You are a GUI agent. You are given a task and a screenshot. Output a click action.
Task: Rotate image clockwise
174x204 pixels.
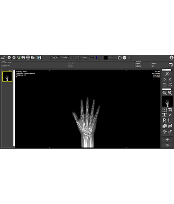(x=170, y=79)
